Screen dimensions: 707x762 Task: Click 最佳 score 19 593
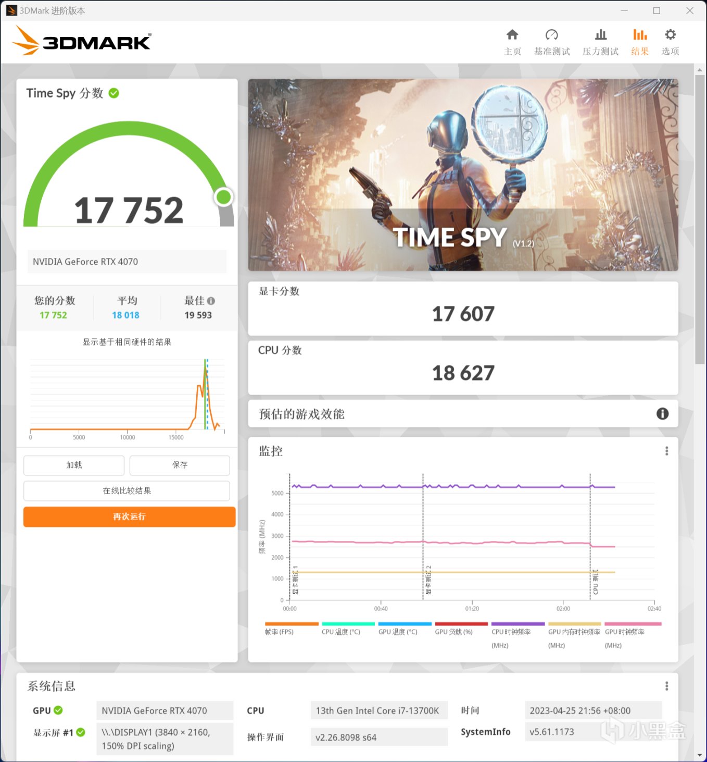point(198,315)
